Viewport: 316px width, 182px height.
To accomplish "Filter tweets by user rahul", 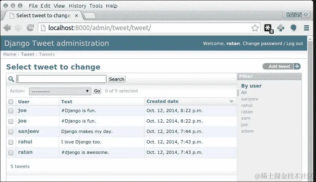I will pyautogui.click(x=247, y=105).
